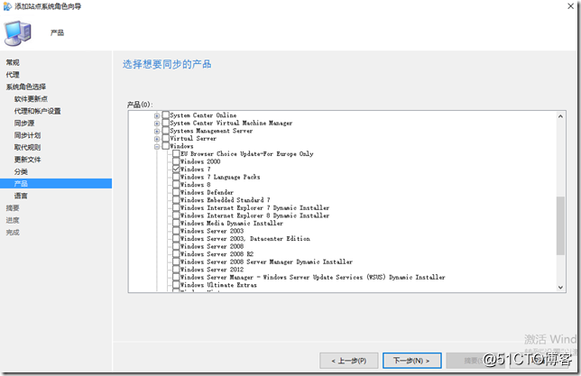The width and height of the screenshot is (581, 376).
Task: Go to the 同步源 step
Action: tap(24, 123)
